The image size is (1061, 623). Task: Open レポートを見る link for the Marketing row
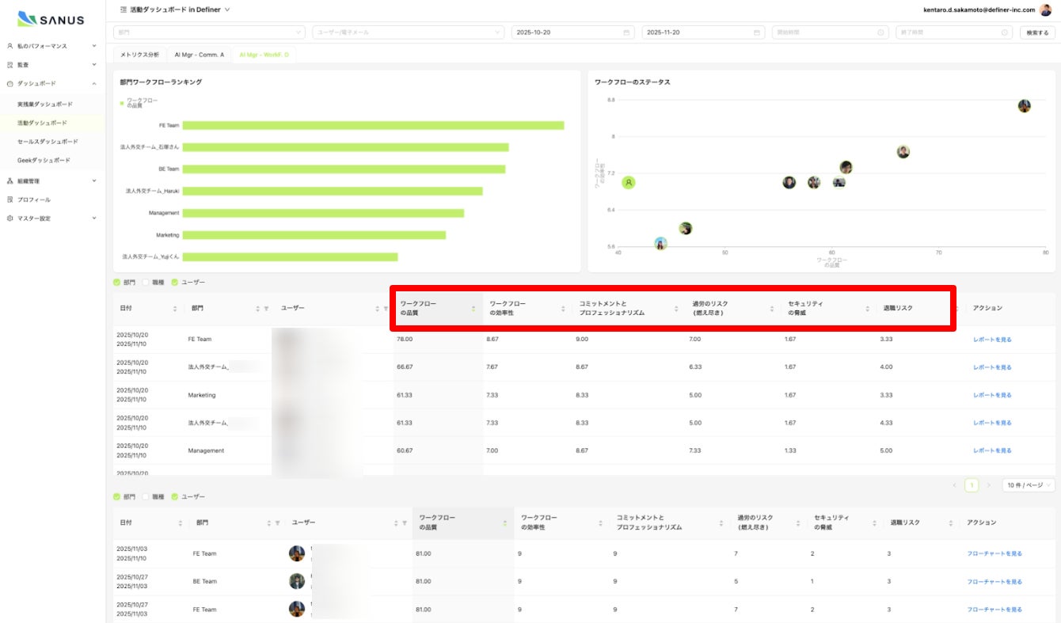tap(992, 395)
